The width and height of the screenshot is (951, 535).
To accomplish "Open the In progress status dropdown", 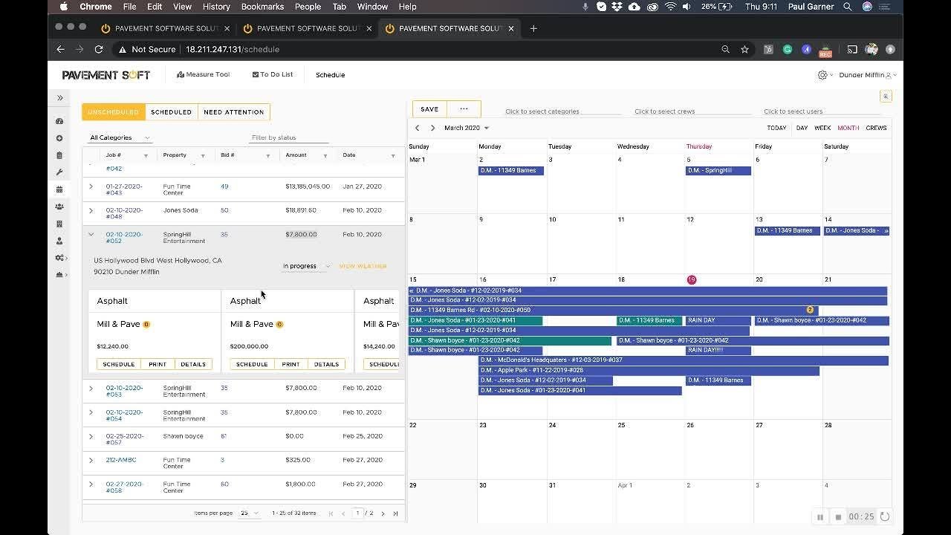I will point(306,266).
